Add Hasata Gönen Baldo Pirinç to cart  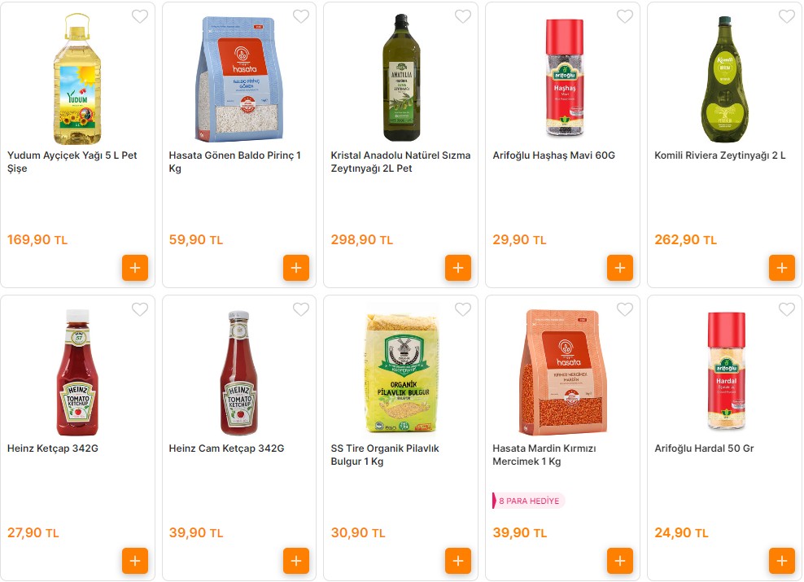point(296,268)
